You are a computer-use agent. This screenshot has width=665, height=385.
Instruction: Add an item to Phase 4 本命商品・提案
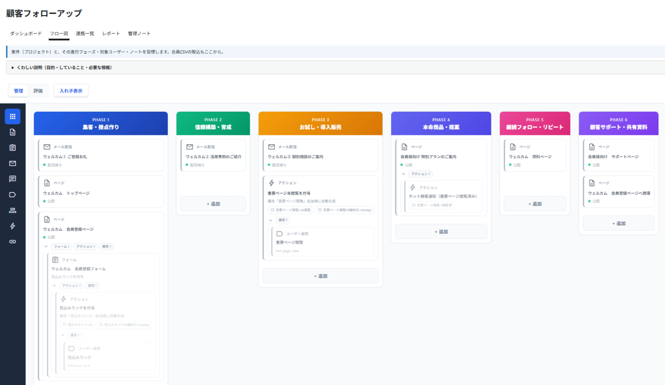[441, 232]
